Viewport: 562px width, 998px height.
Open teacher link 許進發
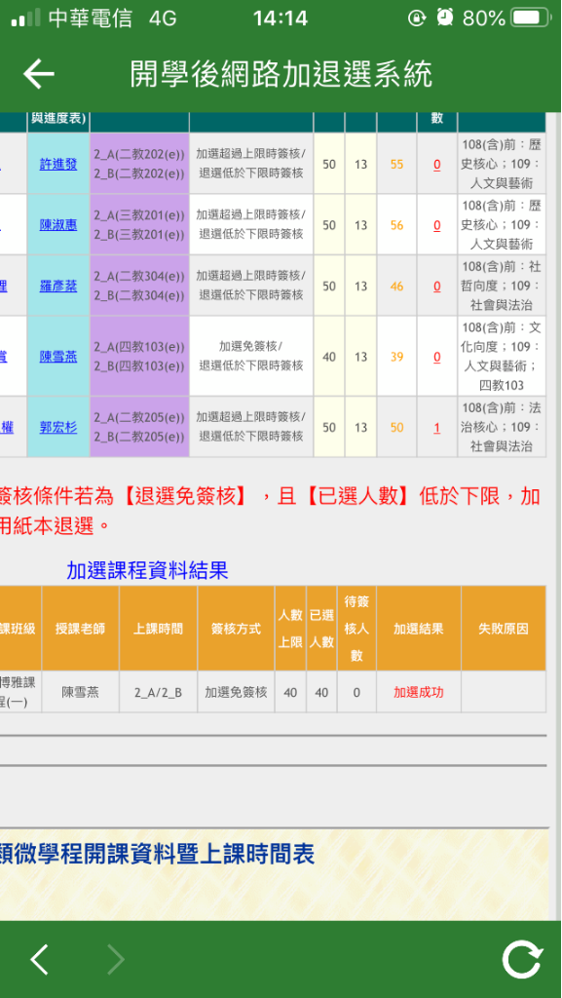coord(58,164)
